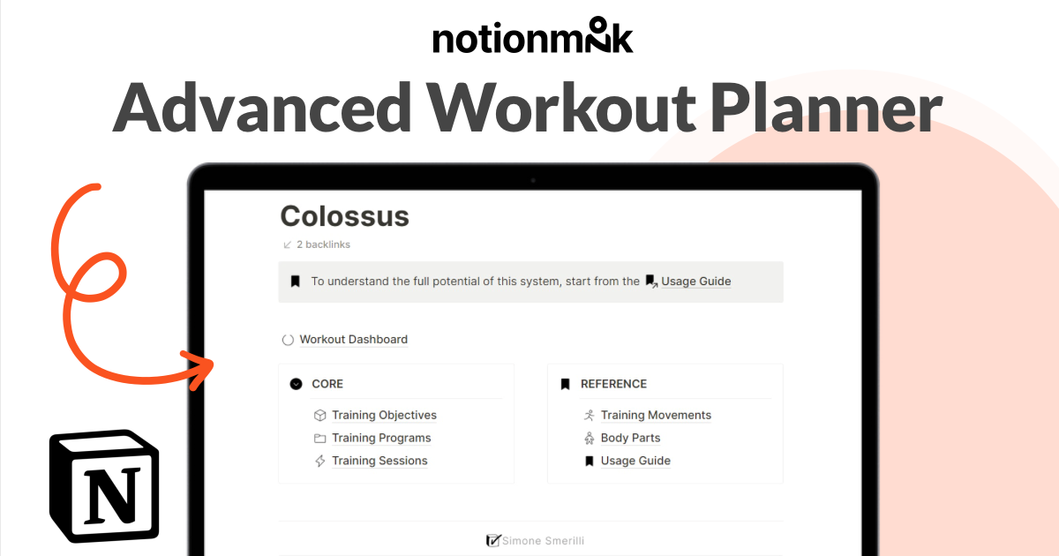Click the cube icon beside Training Objectives
1059x556 pixels.
[x=320, y=415]
